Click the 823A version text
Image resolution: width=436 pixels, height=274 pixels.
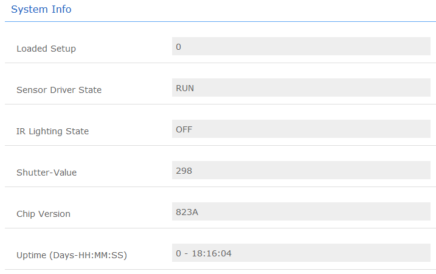pyautogui.click(x=187, y=212)
